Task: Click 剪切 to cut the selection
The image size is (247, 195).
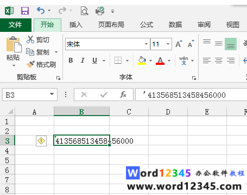Action: pyautogui.click(x=38, y=39)
